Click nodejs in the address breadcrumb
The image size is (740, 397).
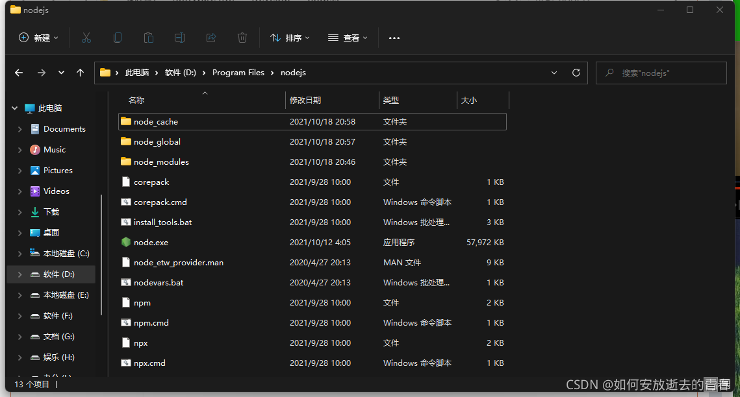pos(293,73)
